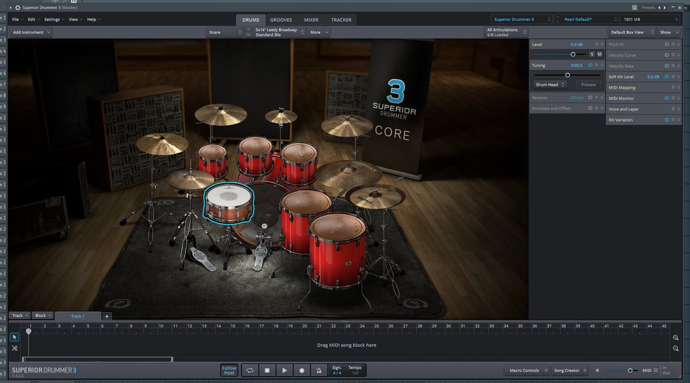Screen dimensions: 690x383
Task: Open the Envelope and Offset menu icon
Action: 597,108
